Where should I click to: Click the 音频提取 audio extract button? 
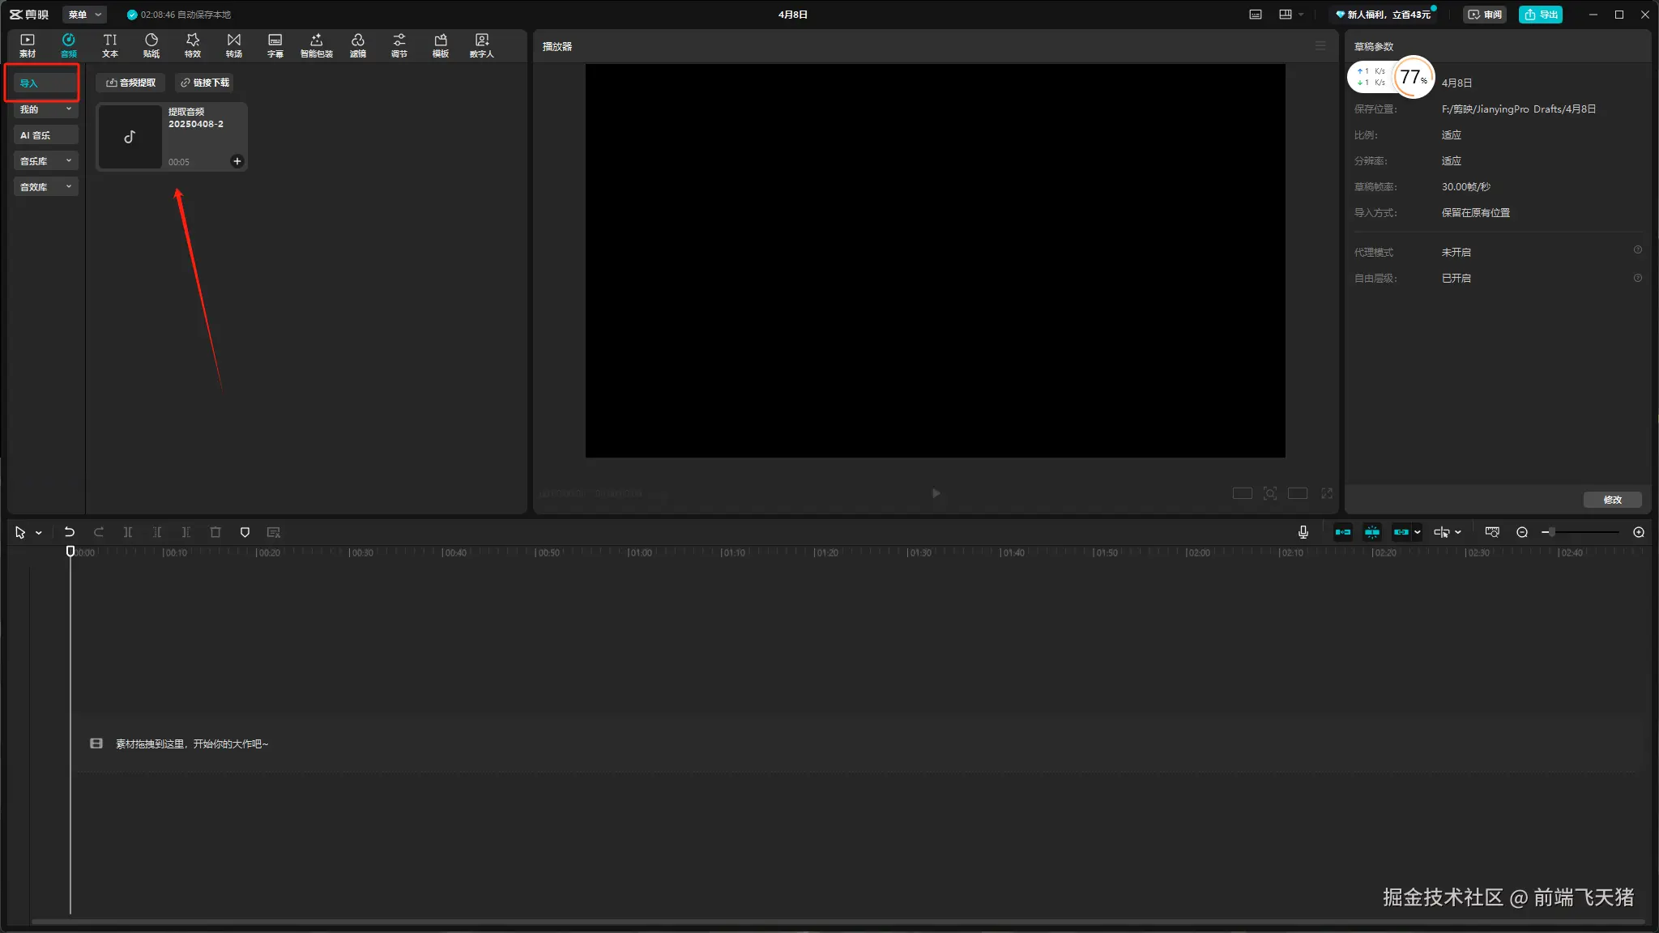[130, 83]
